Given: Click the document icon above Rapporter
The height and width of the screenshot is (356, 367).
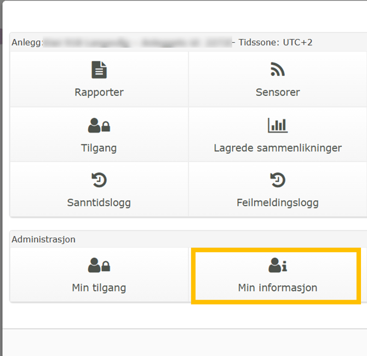Looking at the screenshot, I should (x=99, y=70).
